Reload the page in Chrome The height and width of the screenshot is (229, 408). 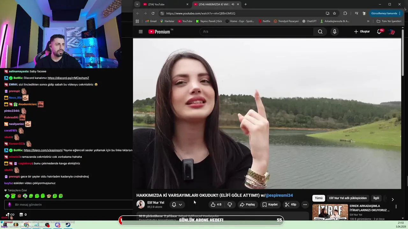click(153, 13)
